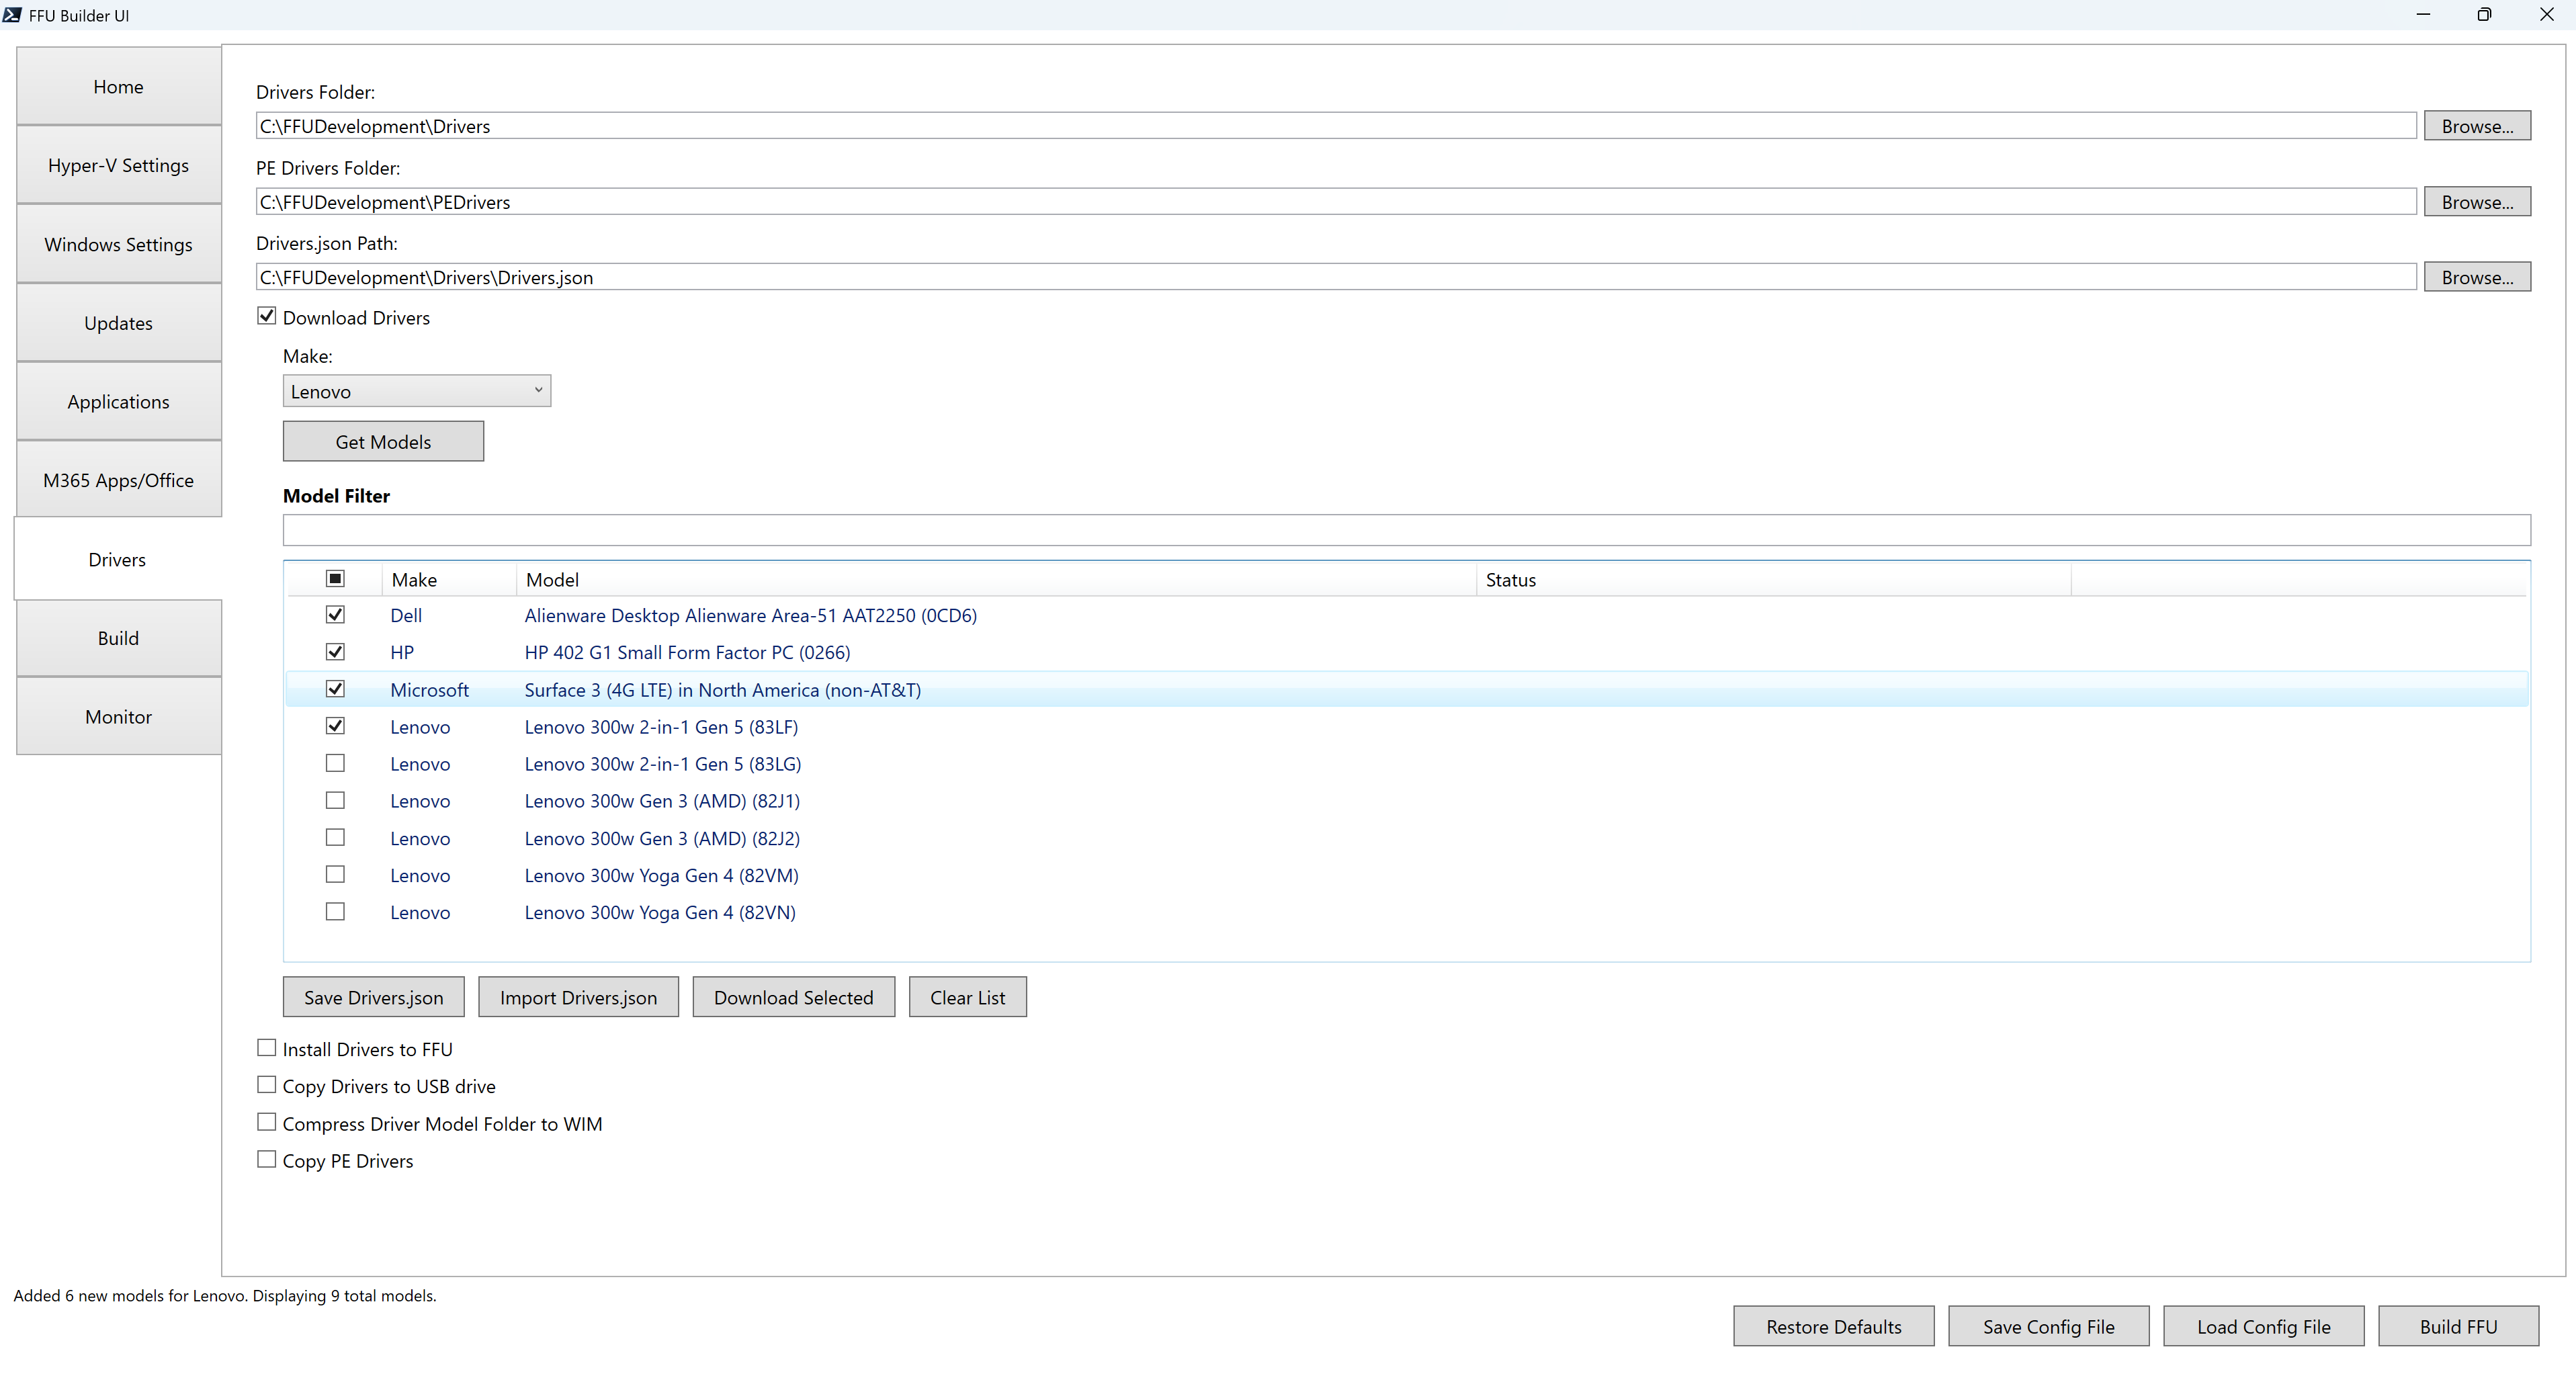
Task: Open the Windows Settings page
Action: 118,244
